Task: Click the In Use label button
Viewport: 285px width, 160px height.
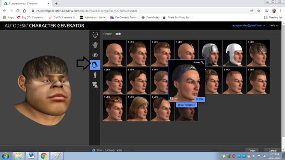Action: click(200, 99)
